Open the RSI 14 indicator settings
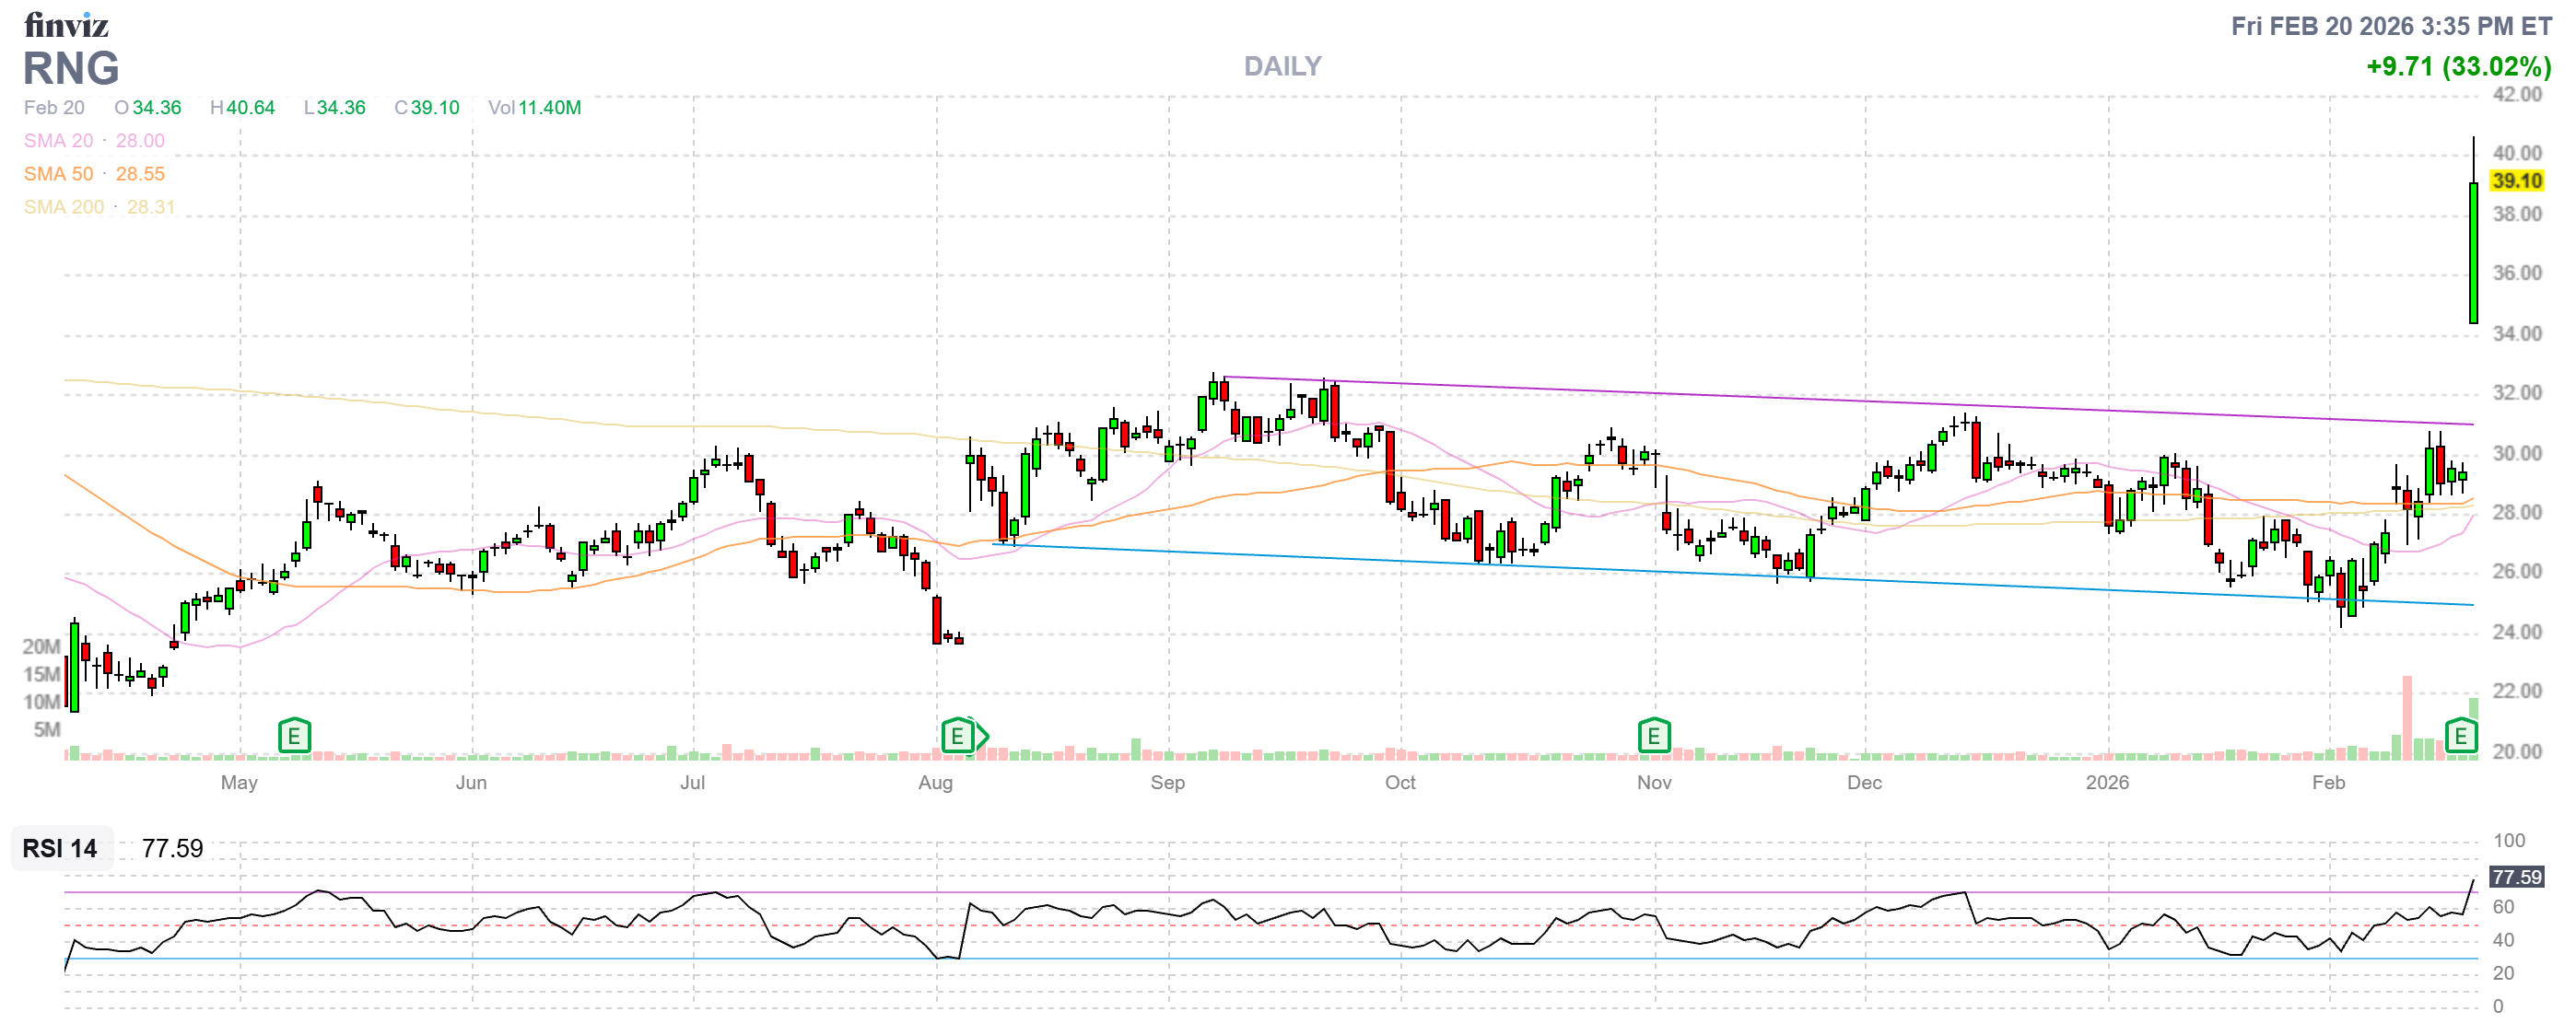 60,848
